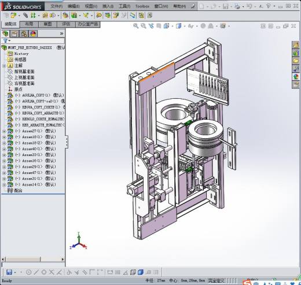The width and height of the screenshot is (301, 285).
Task: Expand the Assem27<1> tree node
Action: pyautogui.click(x=4, y=131)
